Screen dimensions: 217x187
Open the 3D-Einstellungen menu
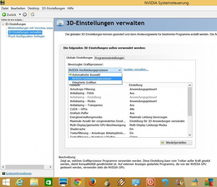coord(53,8)
